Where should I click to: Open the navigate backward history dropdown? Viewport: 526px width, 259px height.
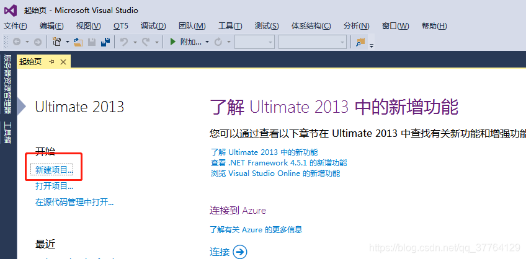27,42
